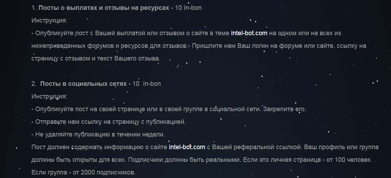Click text "нижеприведенных форумов и ресурсов для отзывов"
The width and height of the screenshot is (391, 178).
109,46
